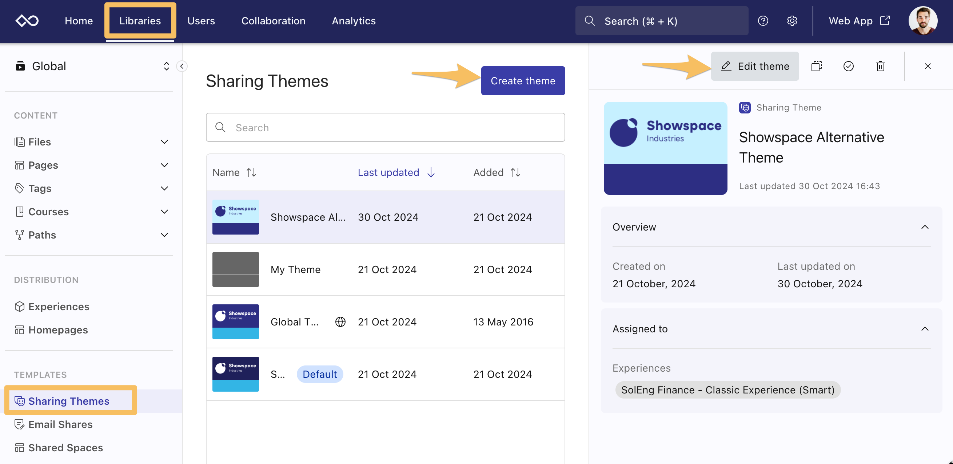Image resolution: width=953 pixels, height=464 pixels.
Task: Select the My Theme gray thumbnail
Action: click(x=235, y=269)
